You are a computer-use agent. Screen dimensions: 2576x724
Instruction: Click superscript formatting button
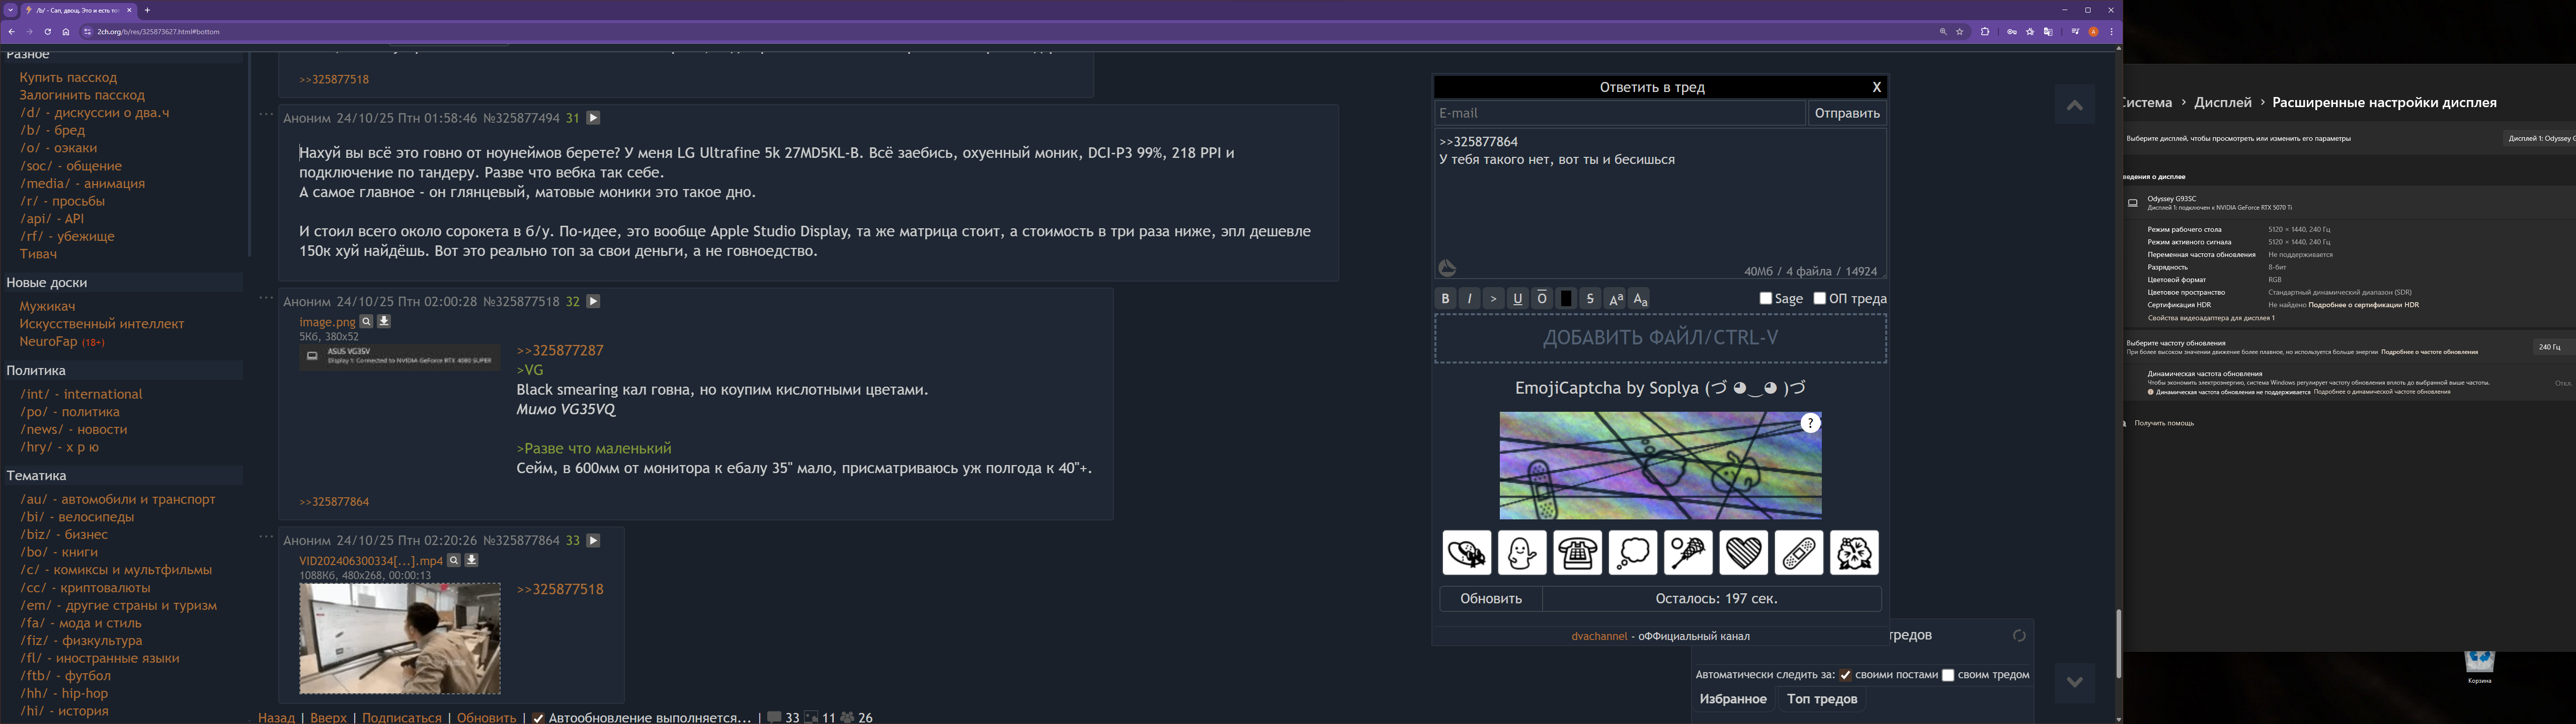[1615, 299]
